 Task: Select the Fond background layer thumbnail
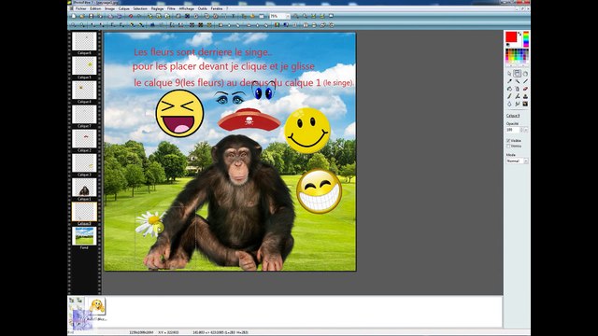pyautogui.click(x=84, y=236)
